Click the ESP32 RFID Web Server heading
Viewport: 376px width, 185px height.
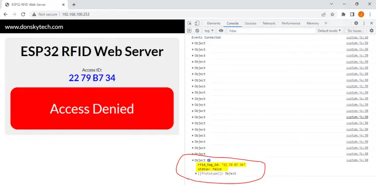(92, 51)
